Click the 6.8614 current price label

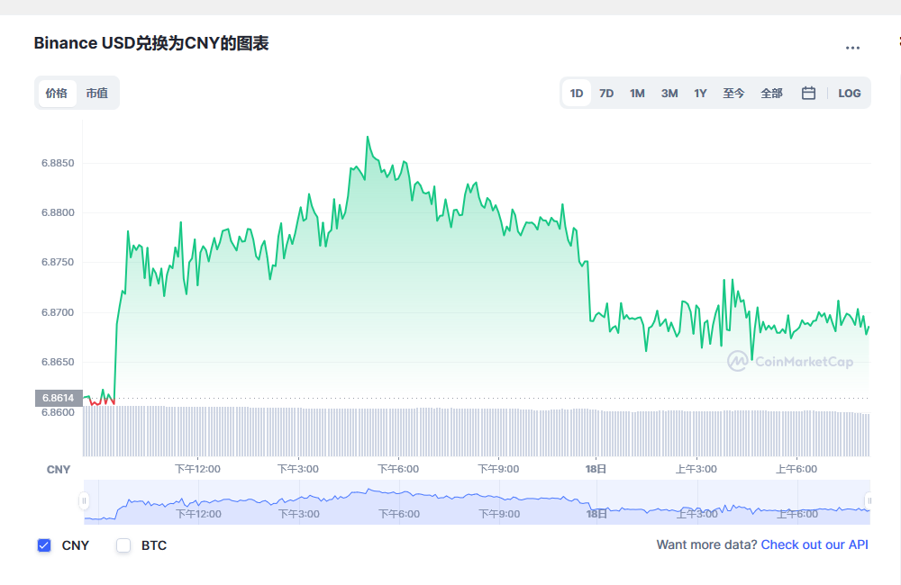coord(59,398)
